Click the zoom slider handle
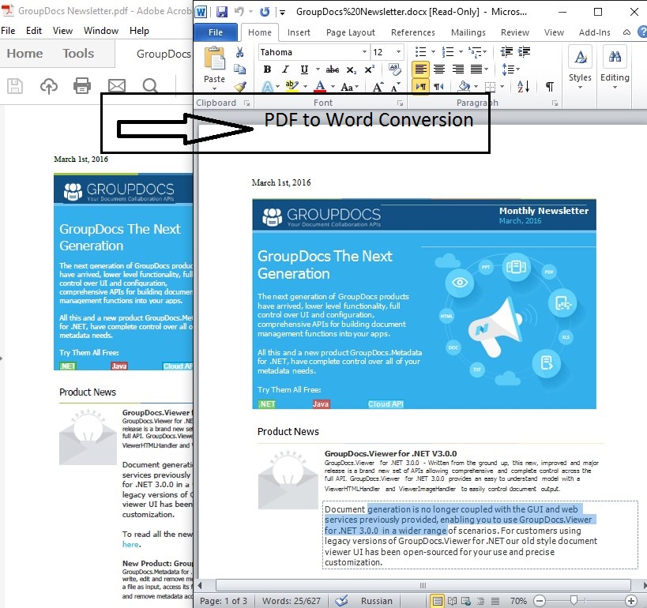The image size is (647, 608). click(x=574, y=600)
